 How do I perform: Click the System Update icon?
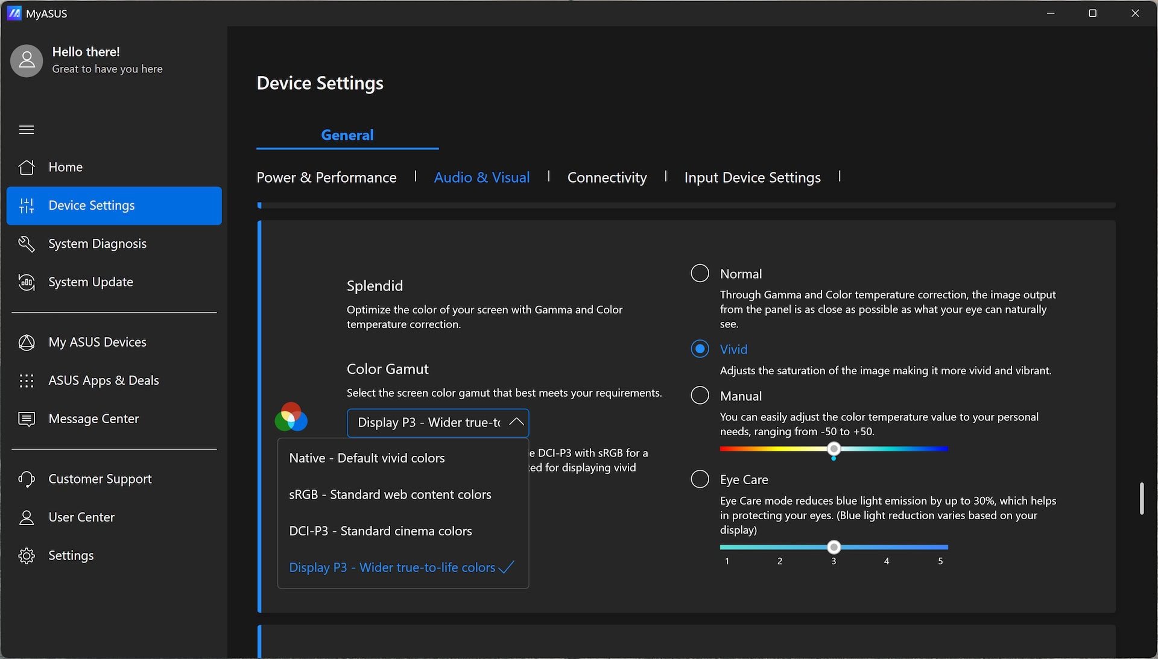27,282
